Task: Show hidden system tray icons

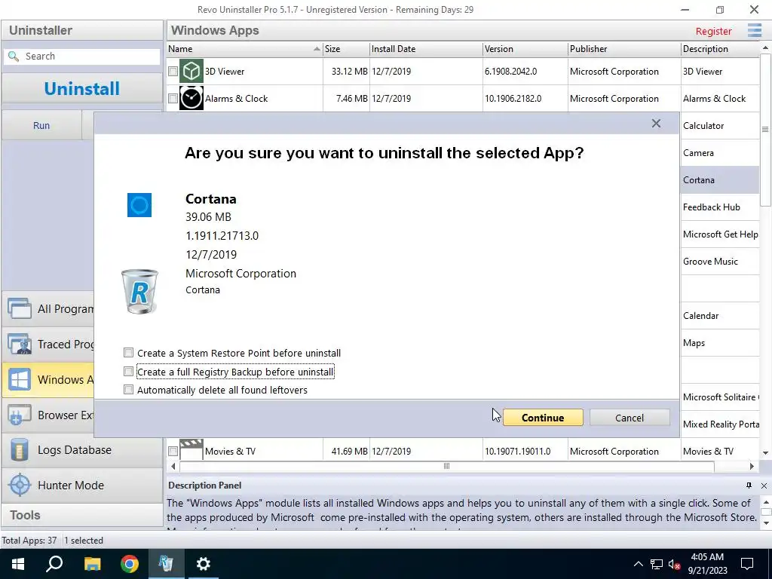Action: coord(638,564)
